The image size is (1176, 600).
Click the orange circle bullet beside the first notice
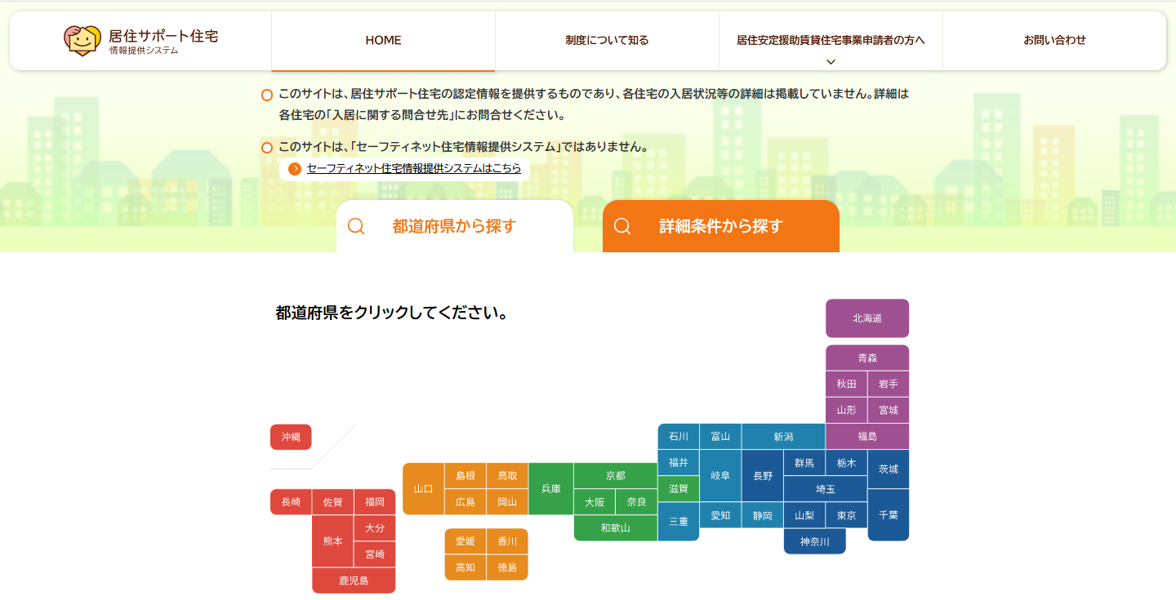[x=267, y=95]
